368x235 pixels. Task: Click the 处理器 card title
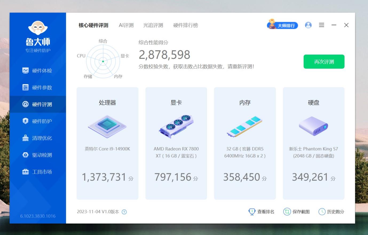pos(108,102)
